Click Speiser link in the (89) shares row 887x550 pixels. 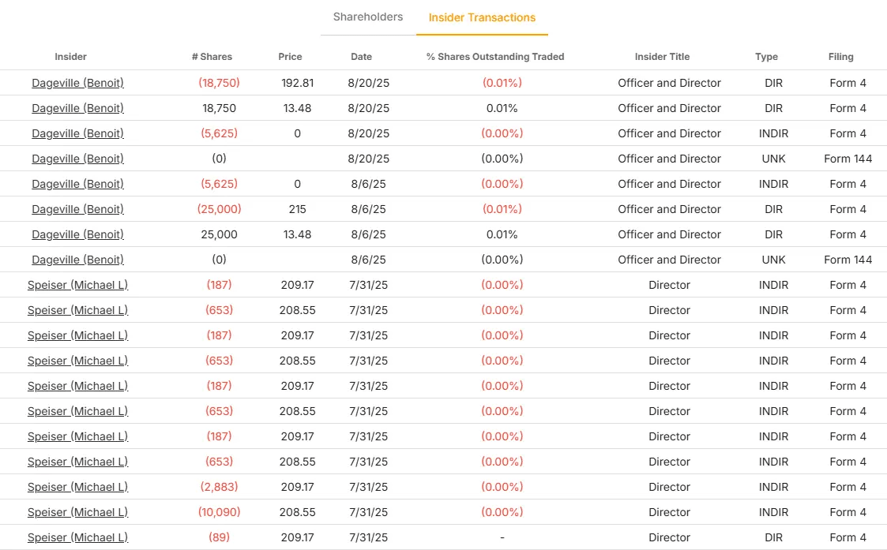point(77,537)
